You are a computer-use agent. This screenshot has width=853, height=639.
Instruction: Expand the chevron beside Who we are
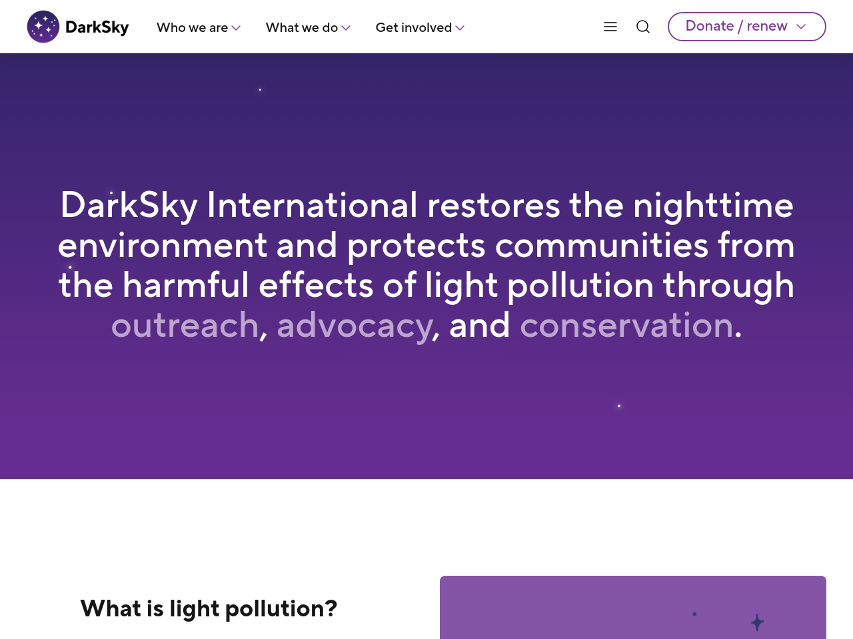pos(236,28)
